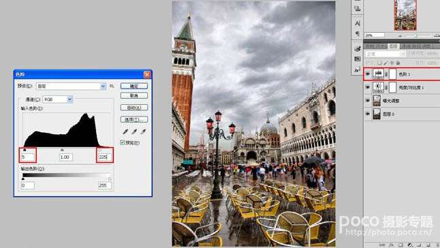This screenshot has width=440, height=248.
Task: Open the preset options icon beside preset dropdown
Action: [x=112, y=86]
